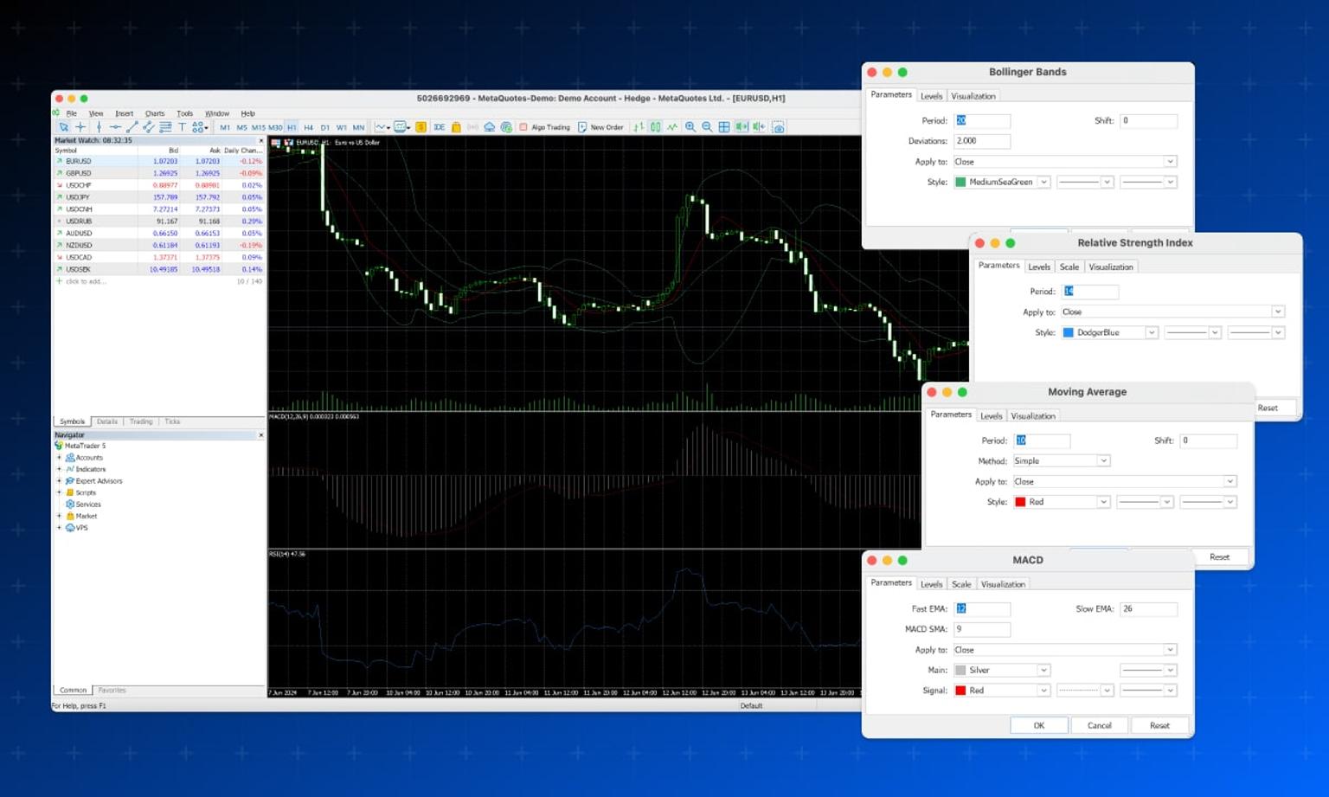Image resolution: width=1329 pixels, height=797 pixels.
Task: Open the Charts menu
Action: 155,113
